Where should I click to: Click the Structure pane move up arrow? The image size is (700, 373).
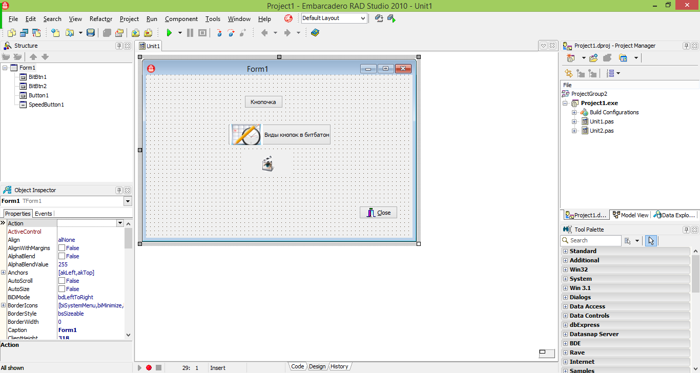tap(33, 57)
